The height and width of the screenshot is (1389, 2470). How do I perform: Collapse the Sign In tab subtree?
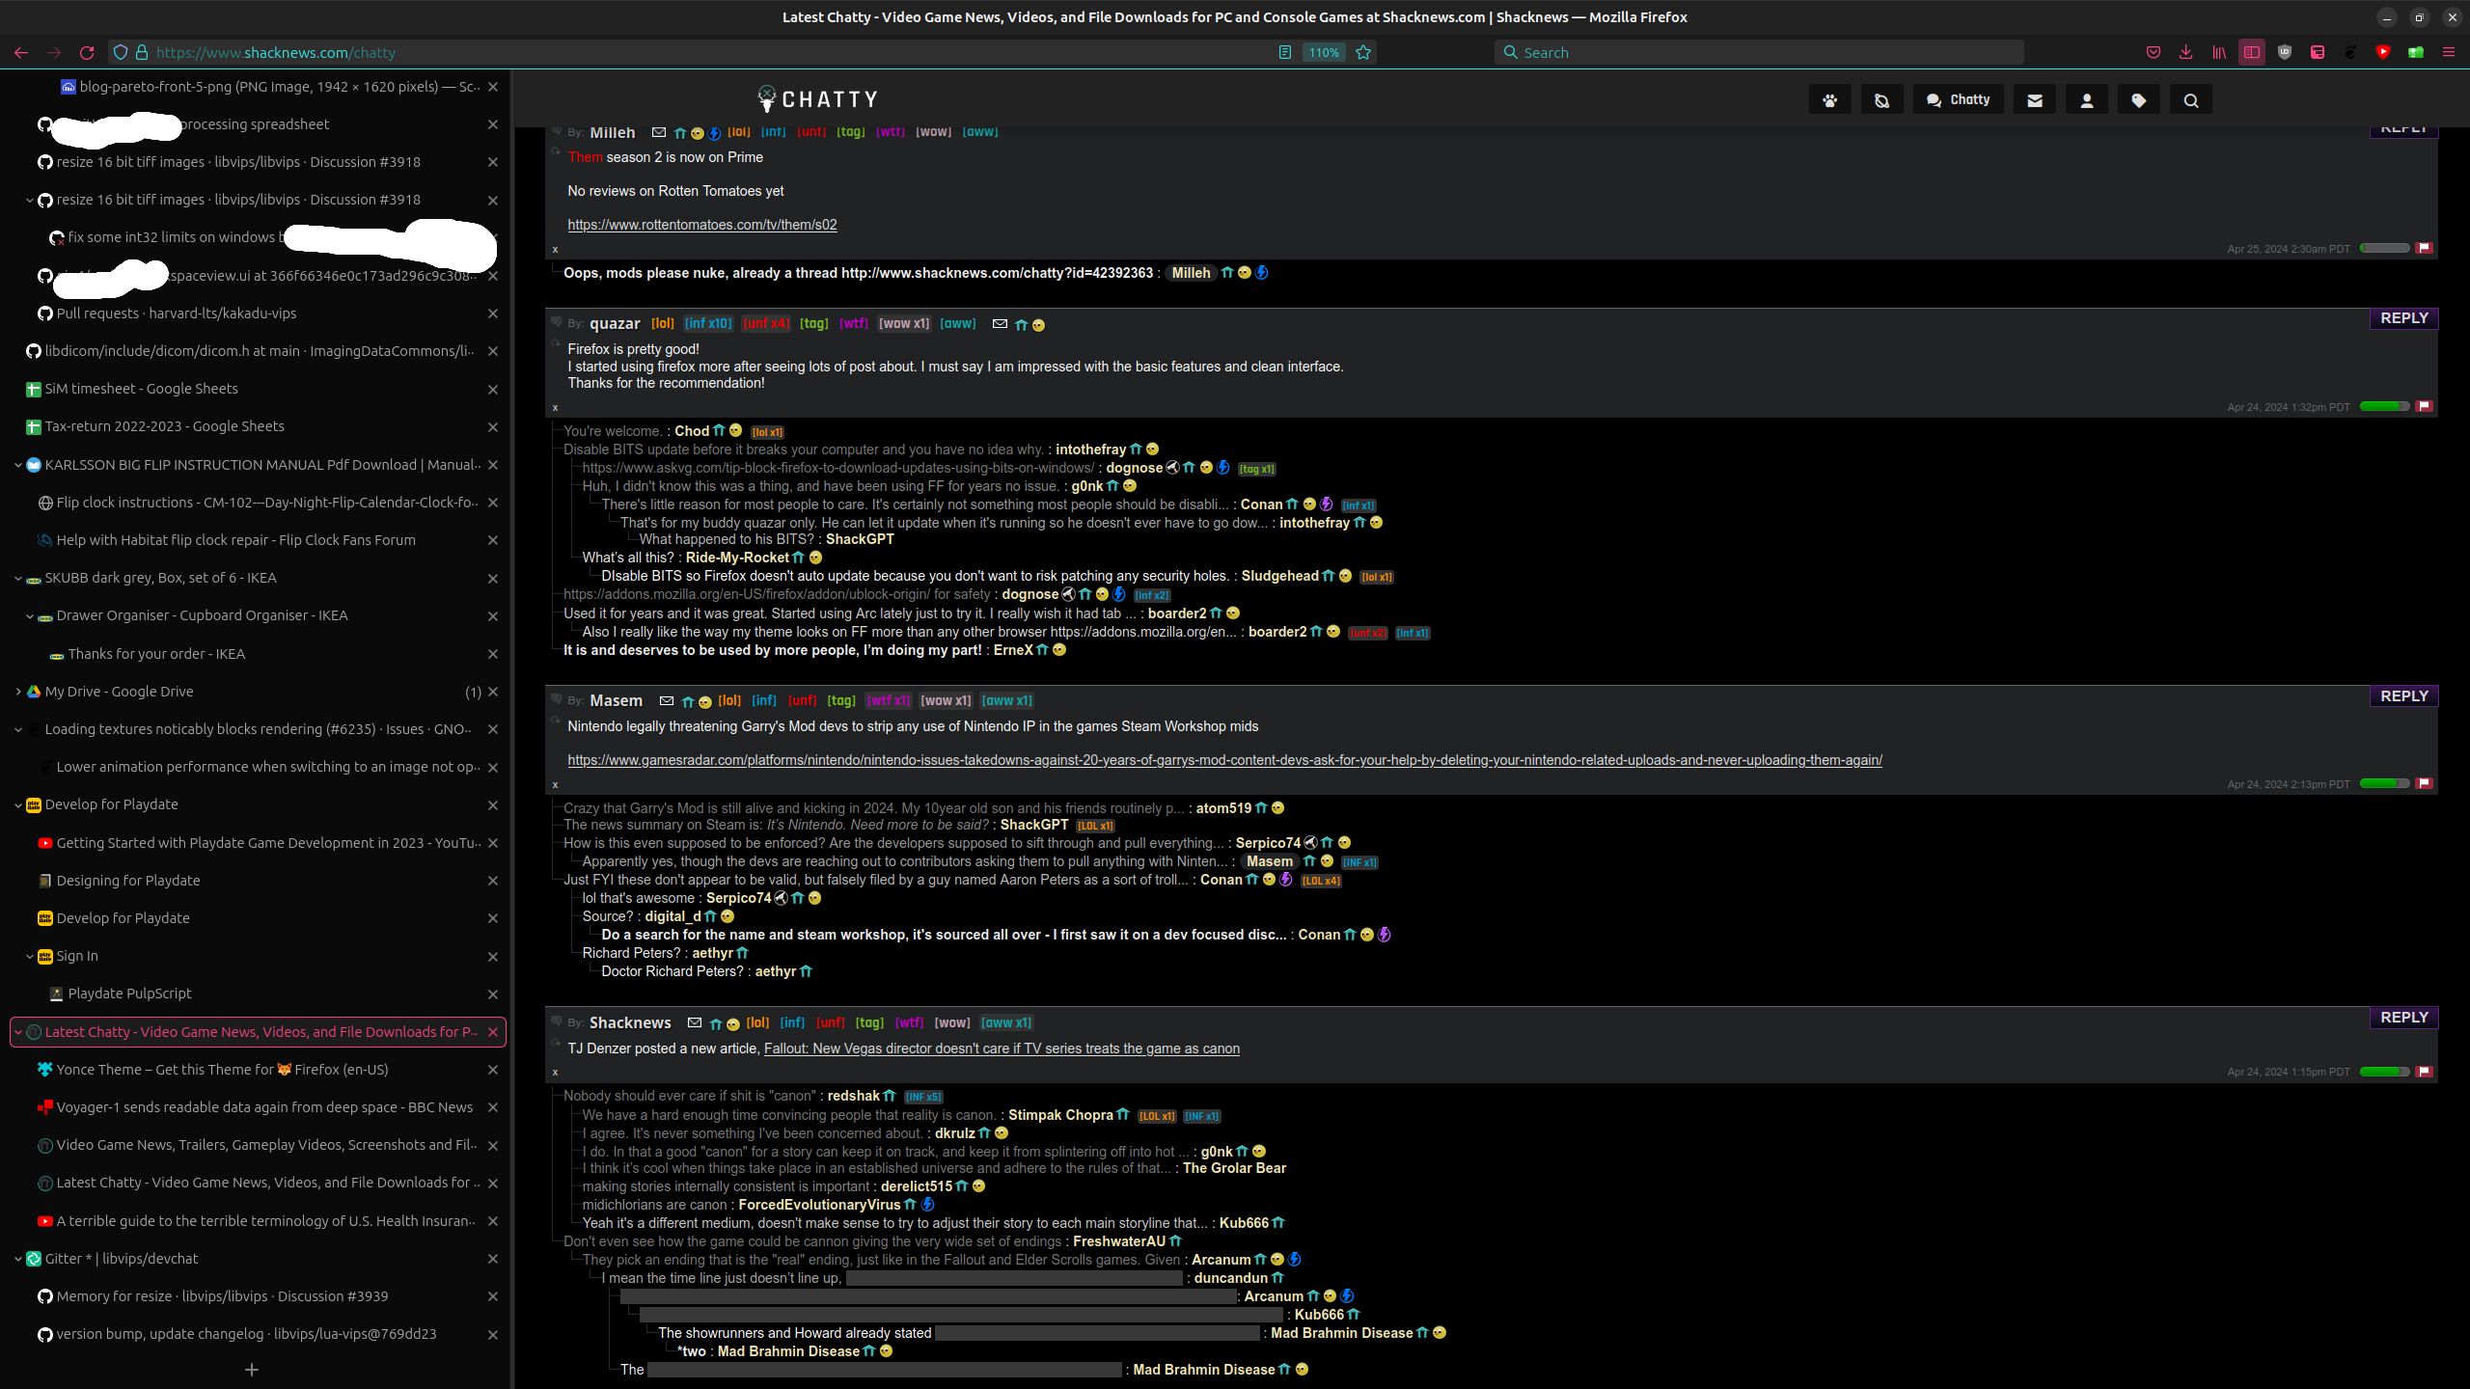[x=29, y=957]
